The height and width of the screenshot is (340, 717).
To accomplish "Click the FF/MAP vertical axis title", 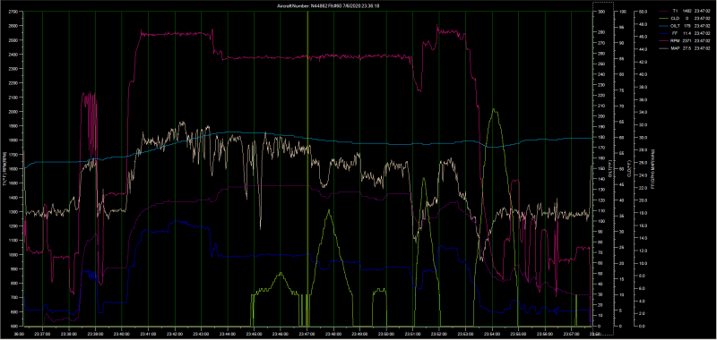I will (652, 168).
